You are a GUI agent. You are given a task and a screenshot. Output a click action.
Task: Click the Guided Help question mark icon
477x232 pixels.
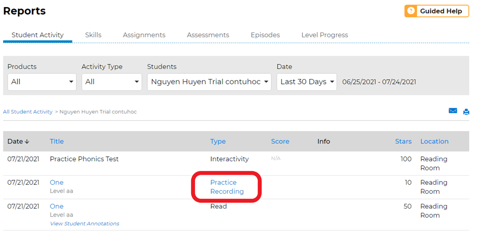coord(411,11)
